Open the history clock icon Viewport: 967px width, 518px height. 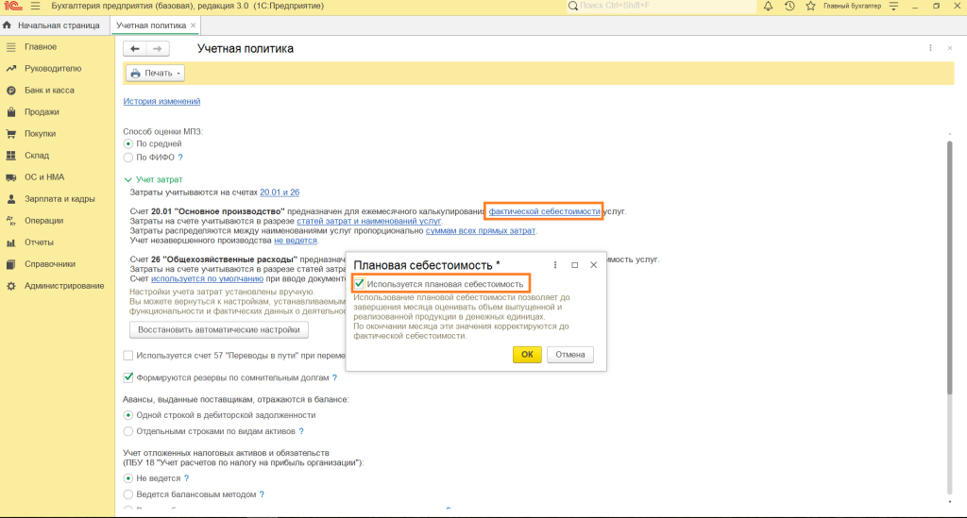point(789,7)
